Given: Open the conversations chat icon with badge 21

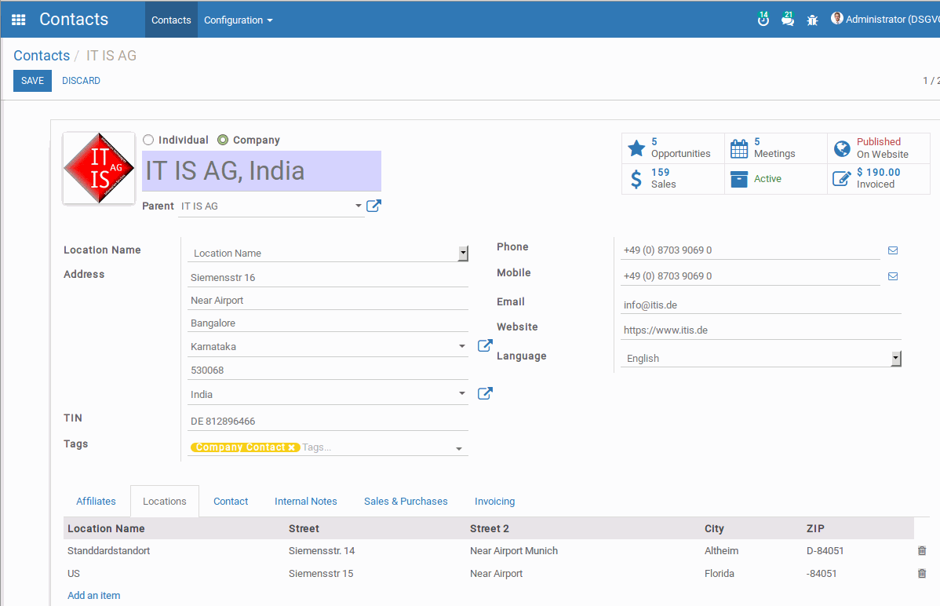Looking at the screenshot, I should (788, 19).
